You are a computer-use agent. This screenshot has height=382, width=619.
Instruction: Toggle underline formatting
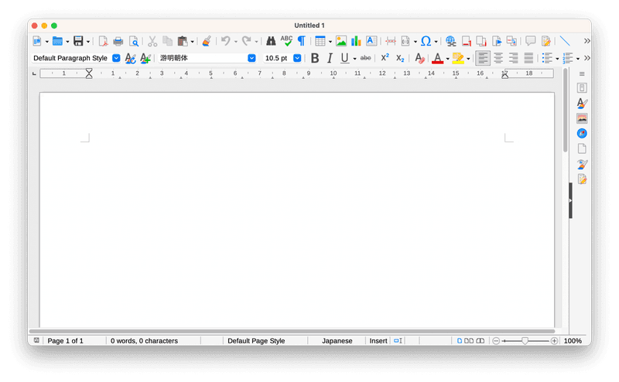[344, 59]
